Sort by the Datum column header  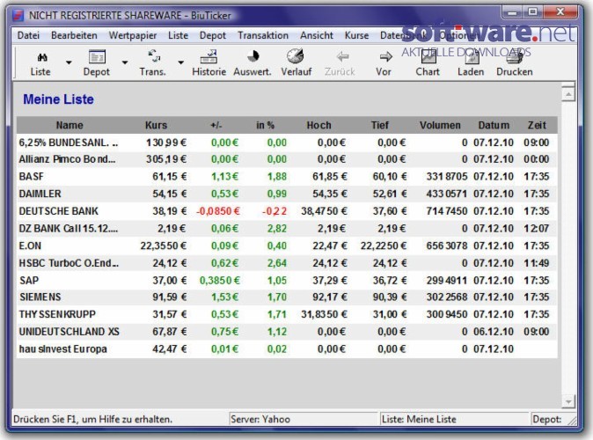[494, 125]
